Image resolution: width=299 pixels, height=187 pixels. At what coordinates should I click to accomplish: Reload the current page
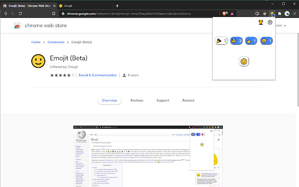point(20,14)
